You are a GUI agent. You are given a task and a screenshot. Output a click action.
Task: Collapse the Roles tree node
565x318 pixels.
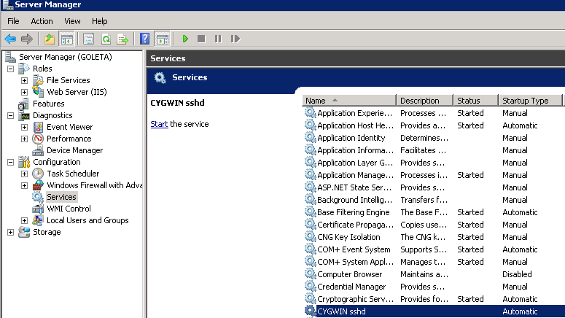click(10, 69)
